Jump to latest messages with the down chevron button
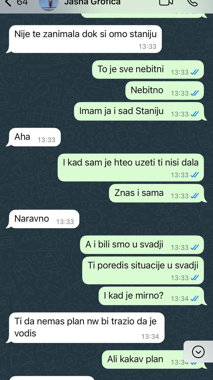Image resolution: width=213 pixels, height=380 pixels. pos(198,352)
